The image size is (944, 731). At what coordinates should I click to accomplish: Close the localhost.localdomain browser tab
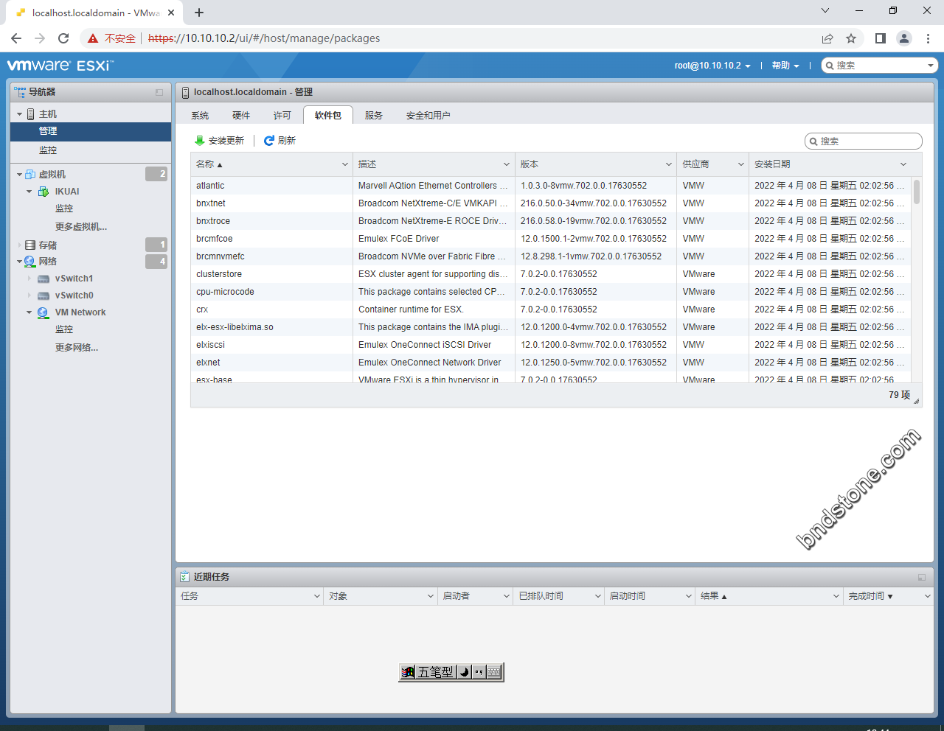pos(171,13)
